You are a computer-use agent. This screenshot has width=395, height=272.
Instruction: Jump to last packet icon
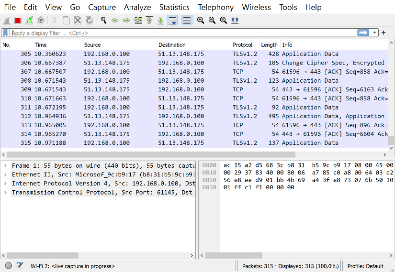point(160,21)
